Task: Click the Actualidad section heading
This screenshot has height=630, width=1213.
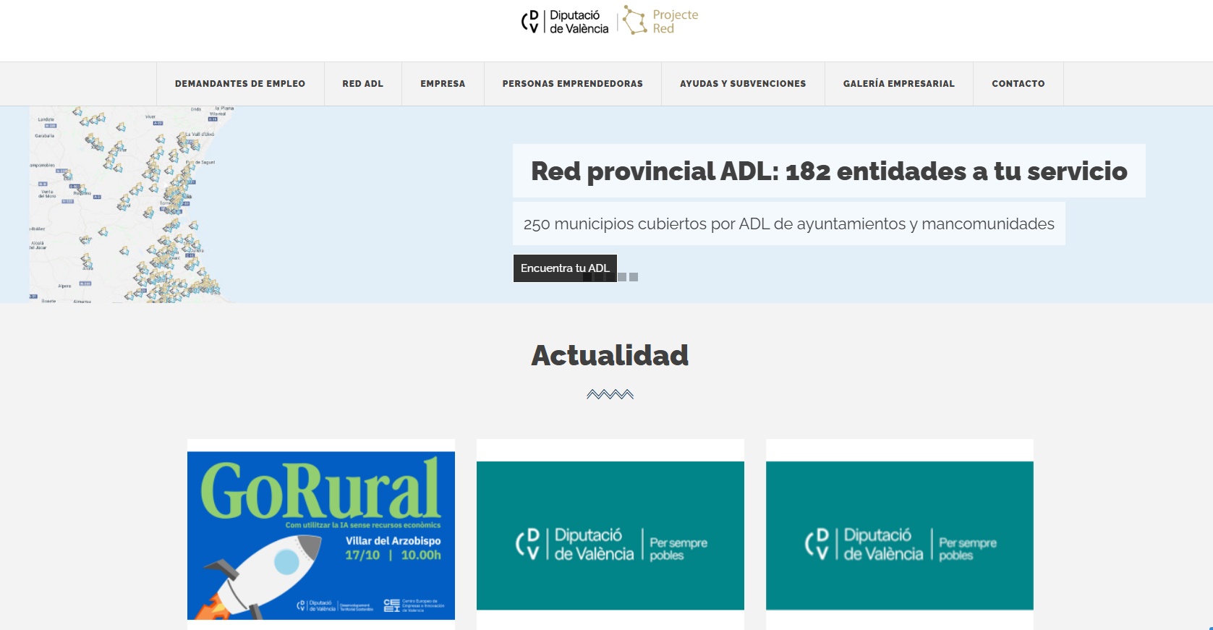Action: [x=610, y=356]
